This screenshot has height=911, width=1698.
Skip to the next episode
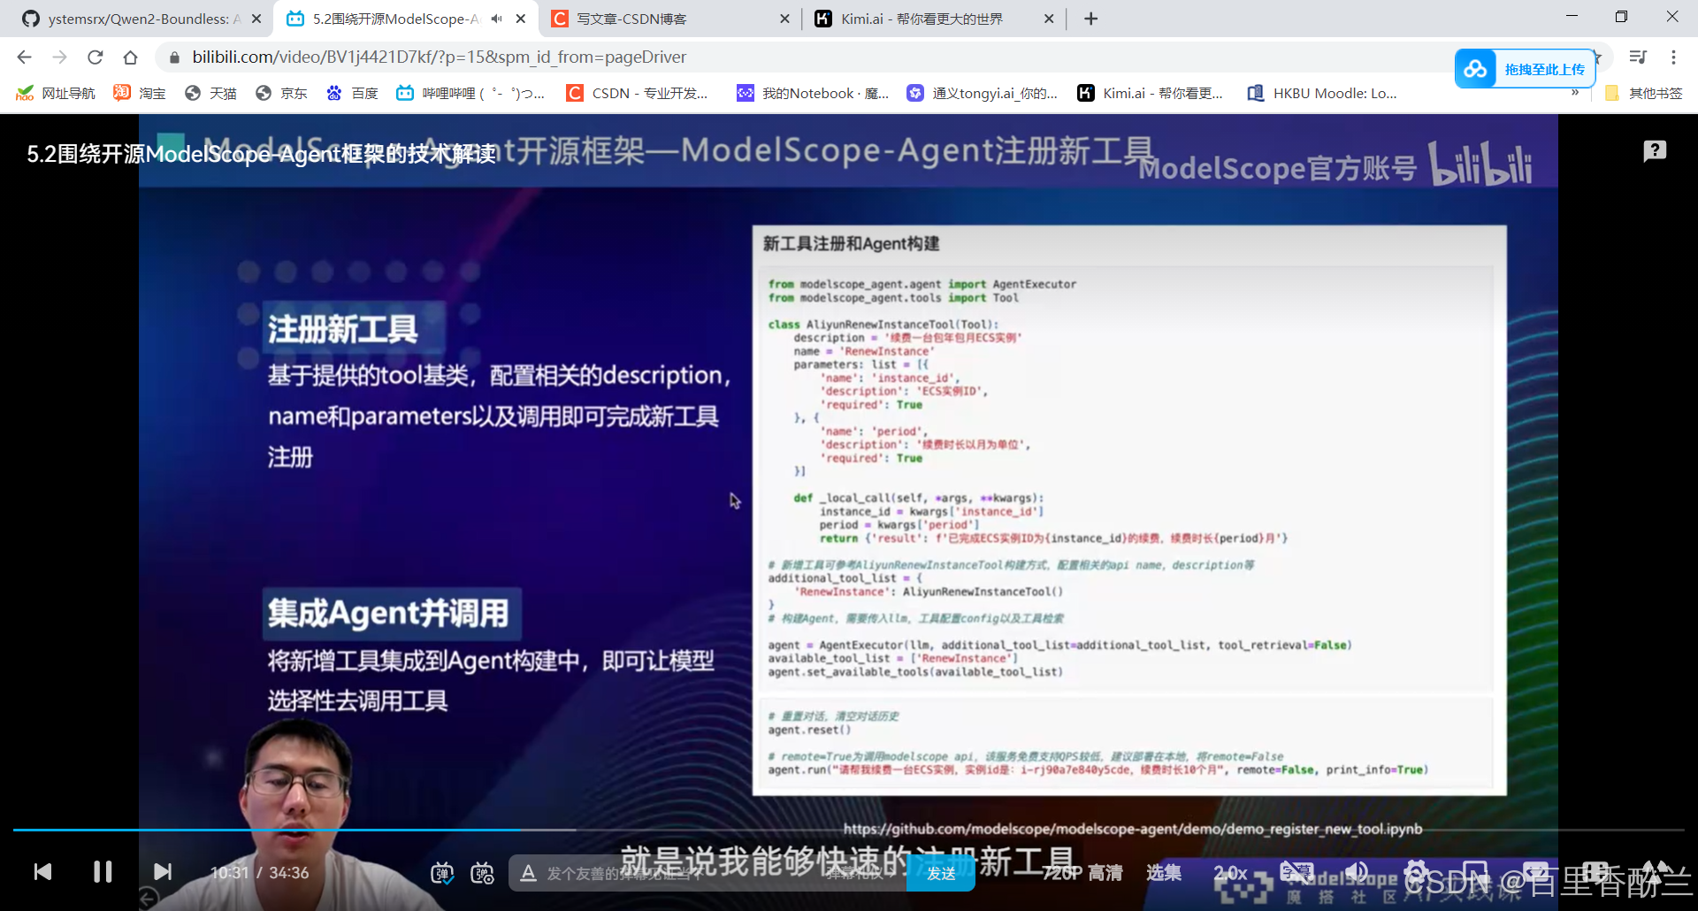tap(163, 872)
